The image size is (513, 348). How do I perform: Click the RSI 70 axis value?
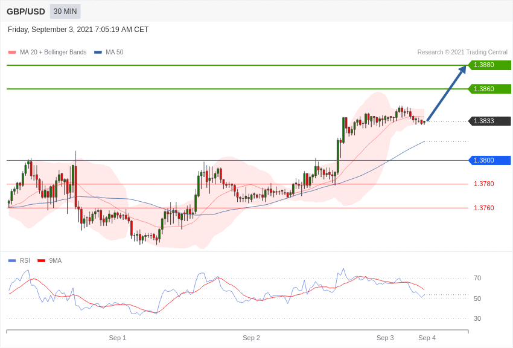477,278
